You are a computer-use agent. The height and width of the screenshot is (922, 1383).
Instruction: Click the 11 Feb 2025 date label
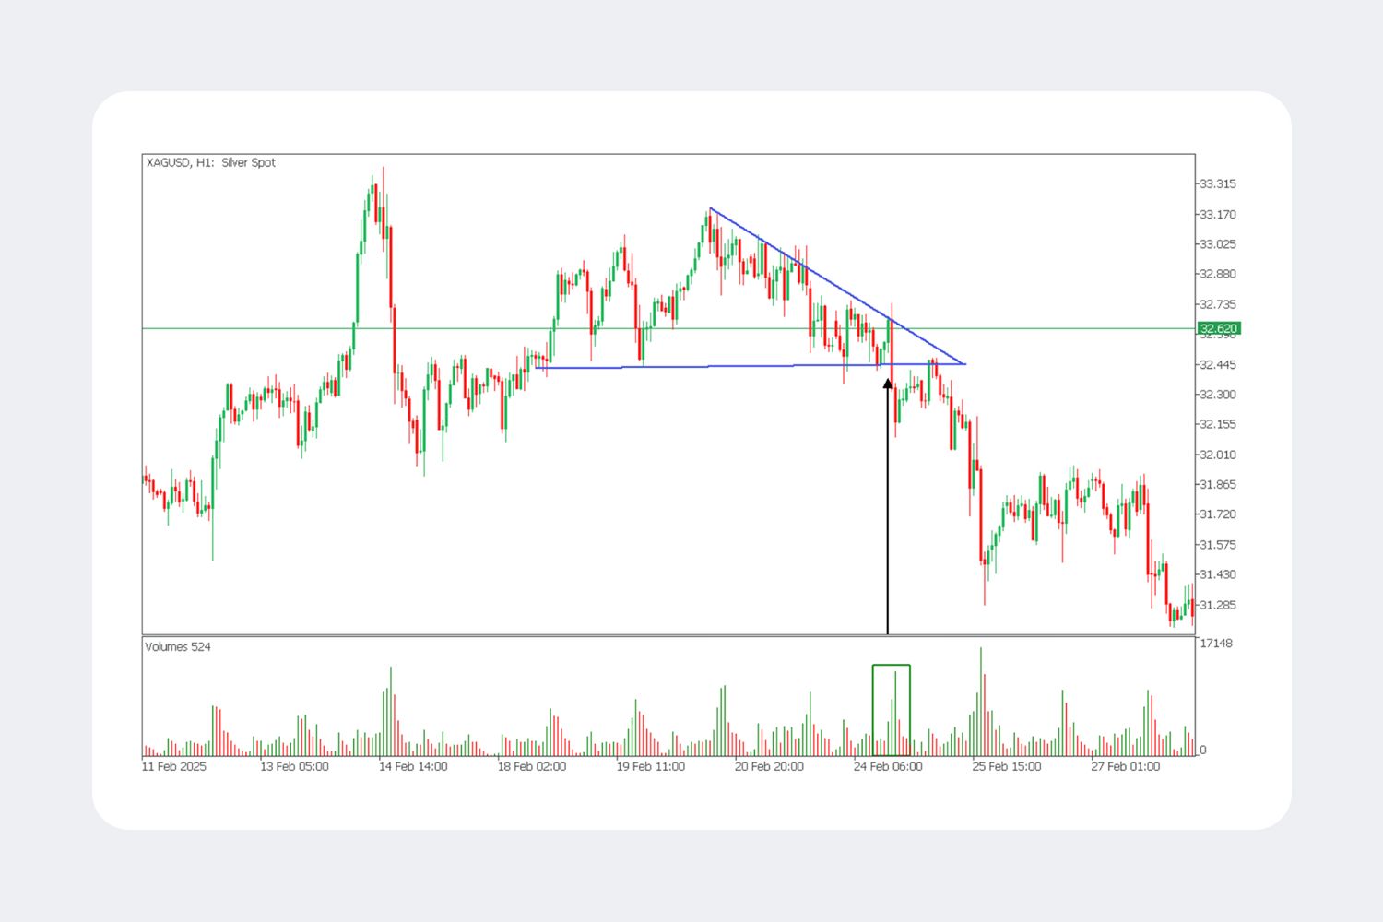point(174,766)
